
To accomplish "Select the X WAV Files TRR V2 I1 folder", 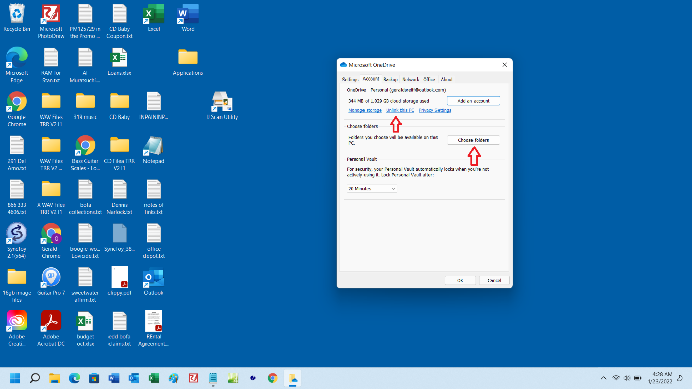I will 51,198.
